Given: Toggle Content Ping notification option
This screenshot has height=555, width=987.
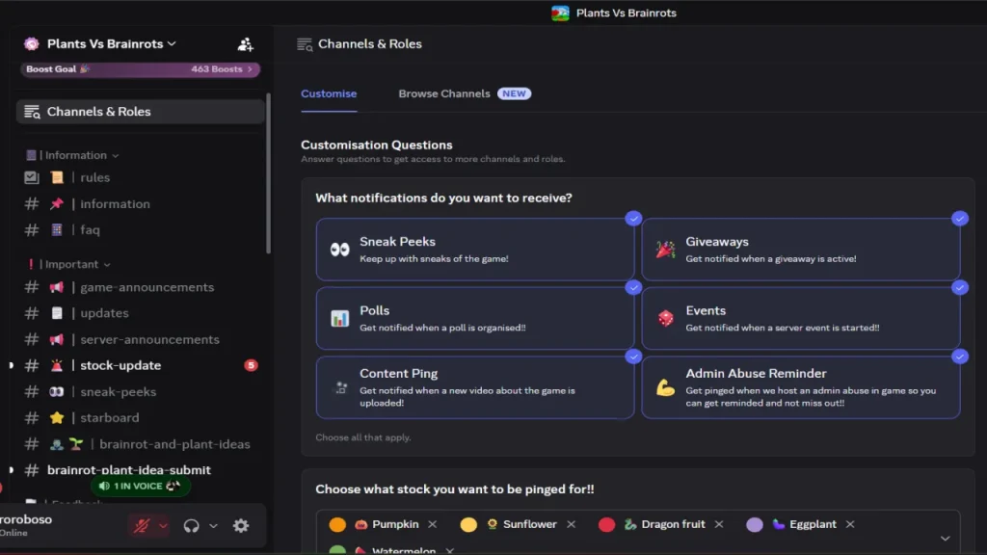Looking at the screenshot, I should (x=474, y=387).
